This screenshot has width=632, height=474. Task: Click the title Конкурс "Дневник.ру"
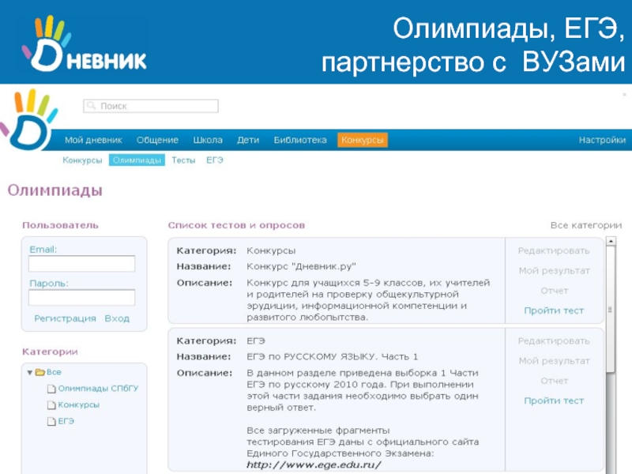point(301,266)
